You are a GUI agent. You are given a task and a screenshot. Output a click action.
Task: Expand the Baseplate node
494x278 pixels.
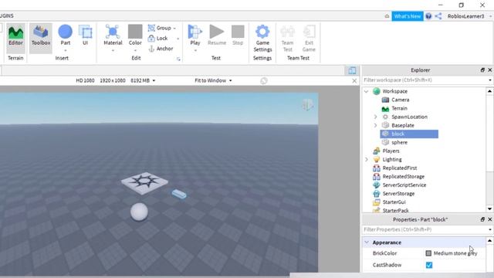click(x=375, y=125)
